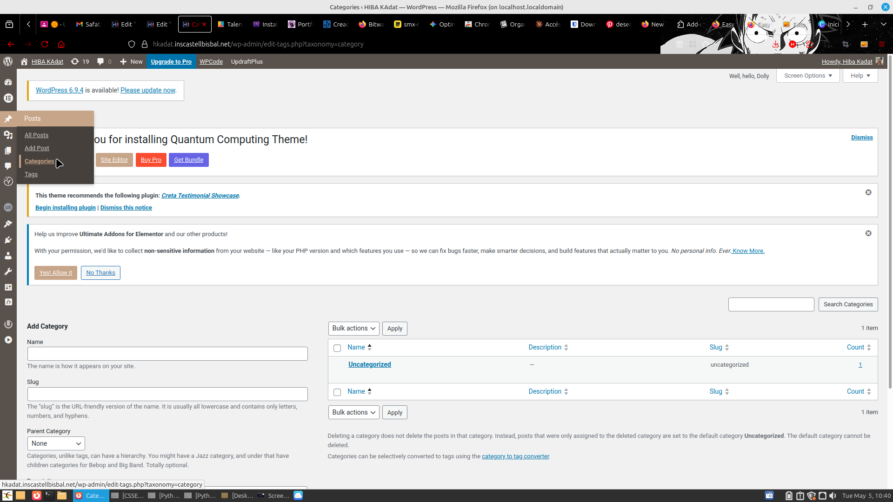Open Tags in Posts submenu
893x502 pixels.
[31, 174]
